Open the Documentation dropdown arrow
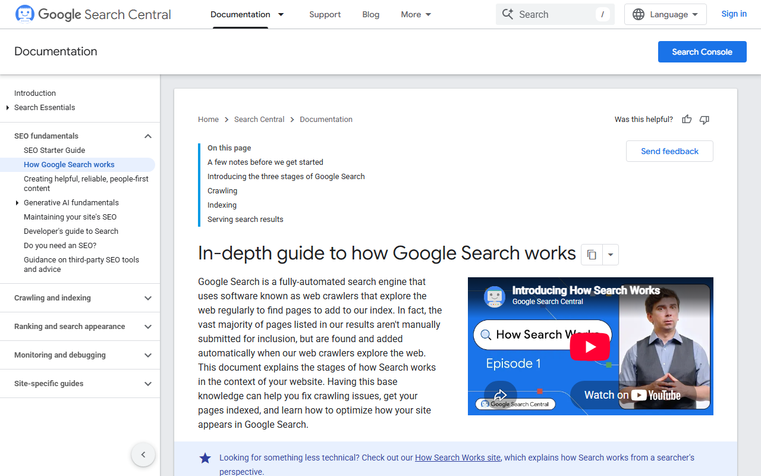Screen dimensions: 761x476 point(281,14)
